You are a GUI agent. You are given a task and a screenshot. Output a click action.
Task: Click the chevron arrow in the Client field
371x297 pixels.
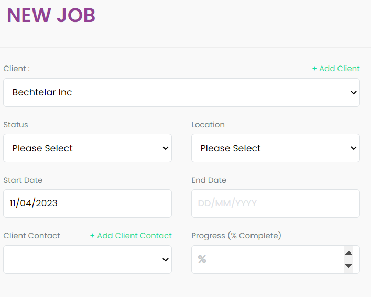coord(354,93)
